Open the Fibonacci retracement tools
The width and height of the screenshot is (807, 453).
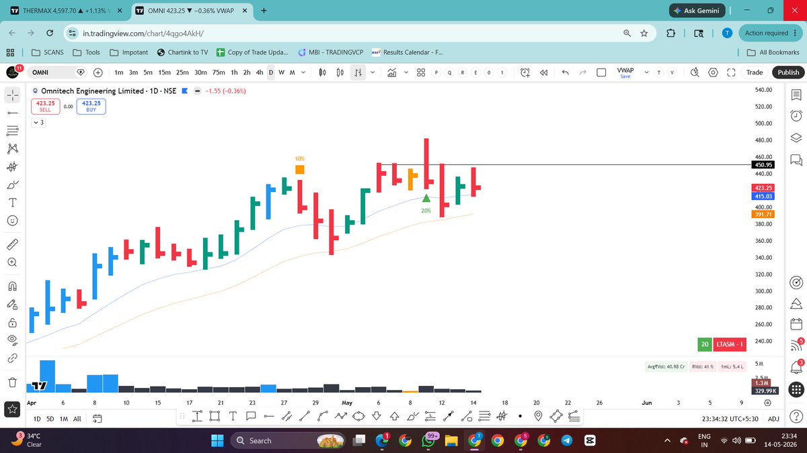coord(12,130)
